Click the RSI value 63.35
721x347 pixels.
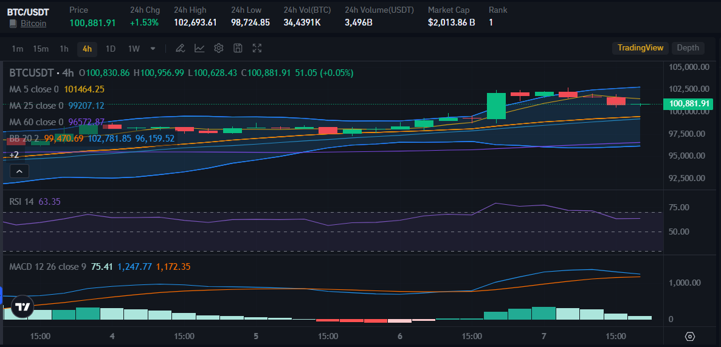pos(50,201)
